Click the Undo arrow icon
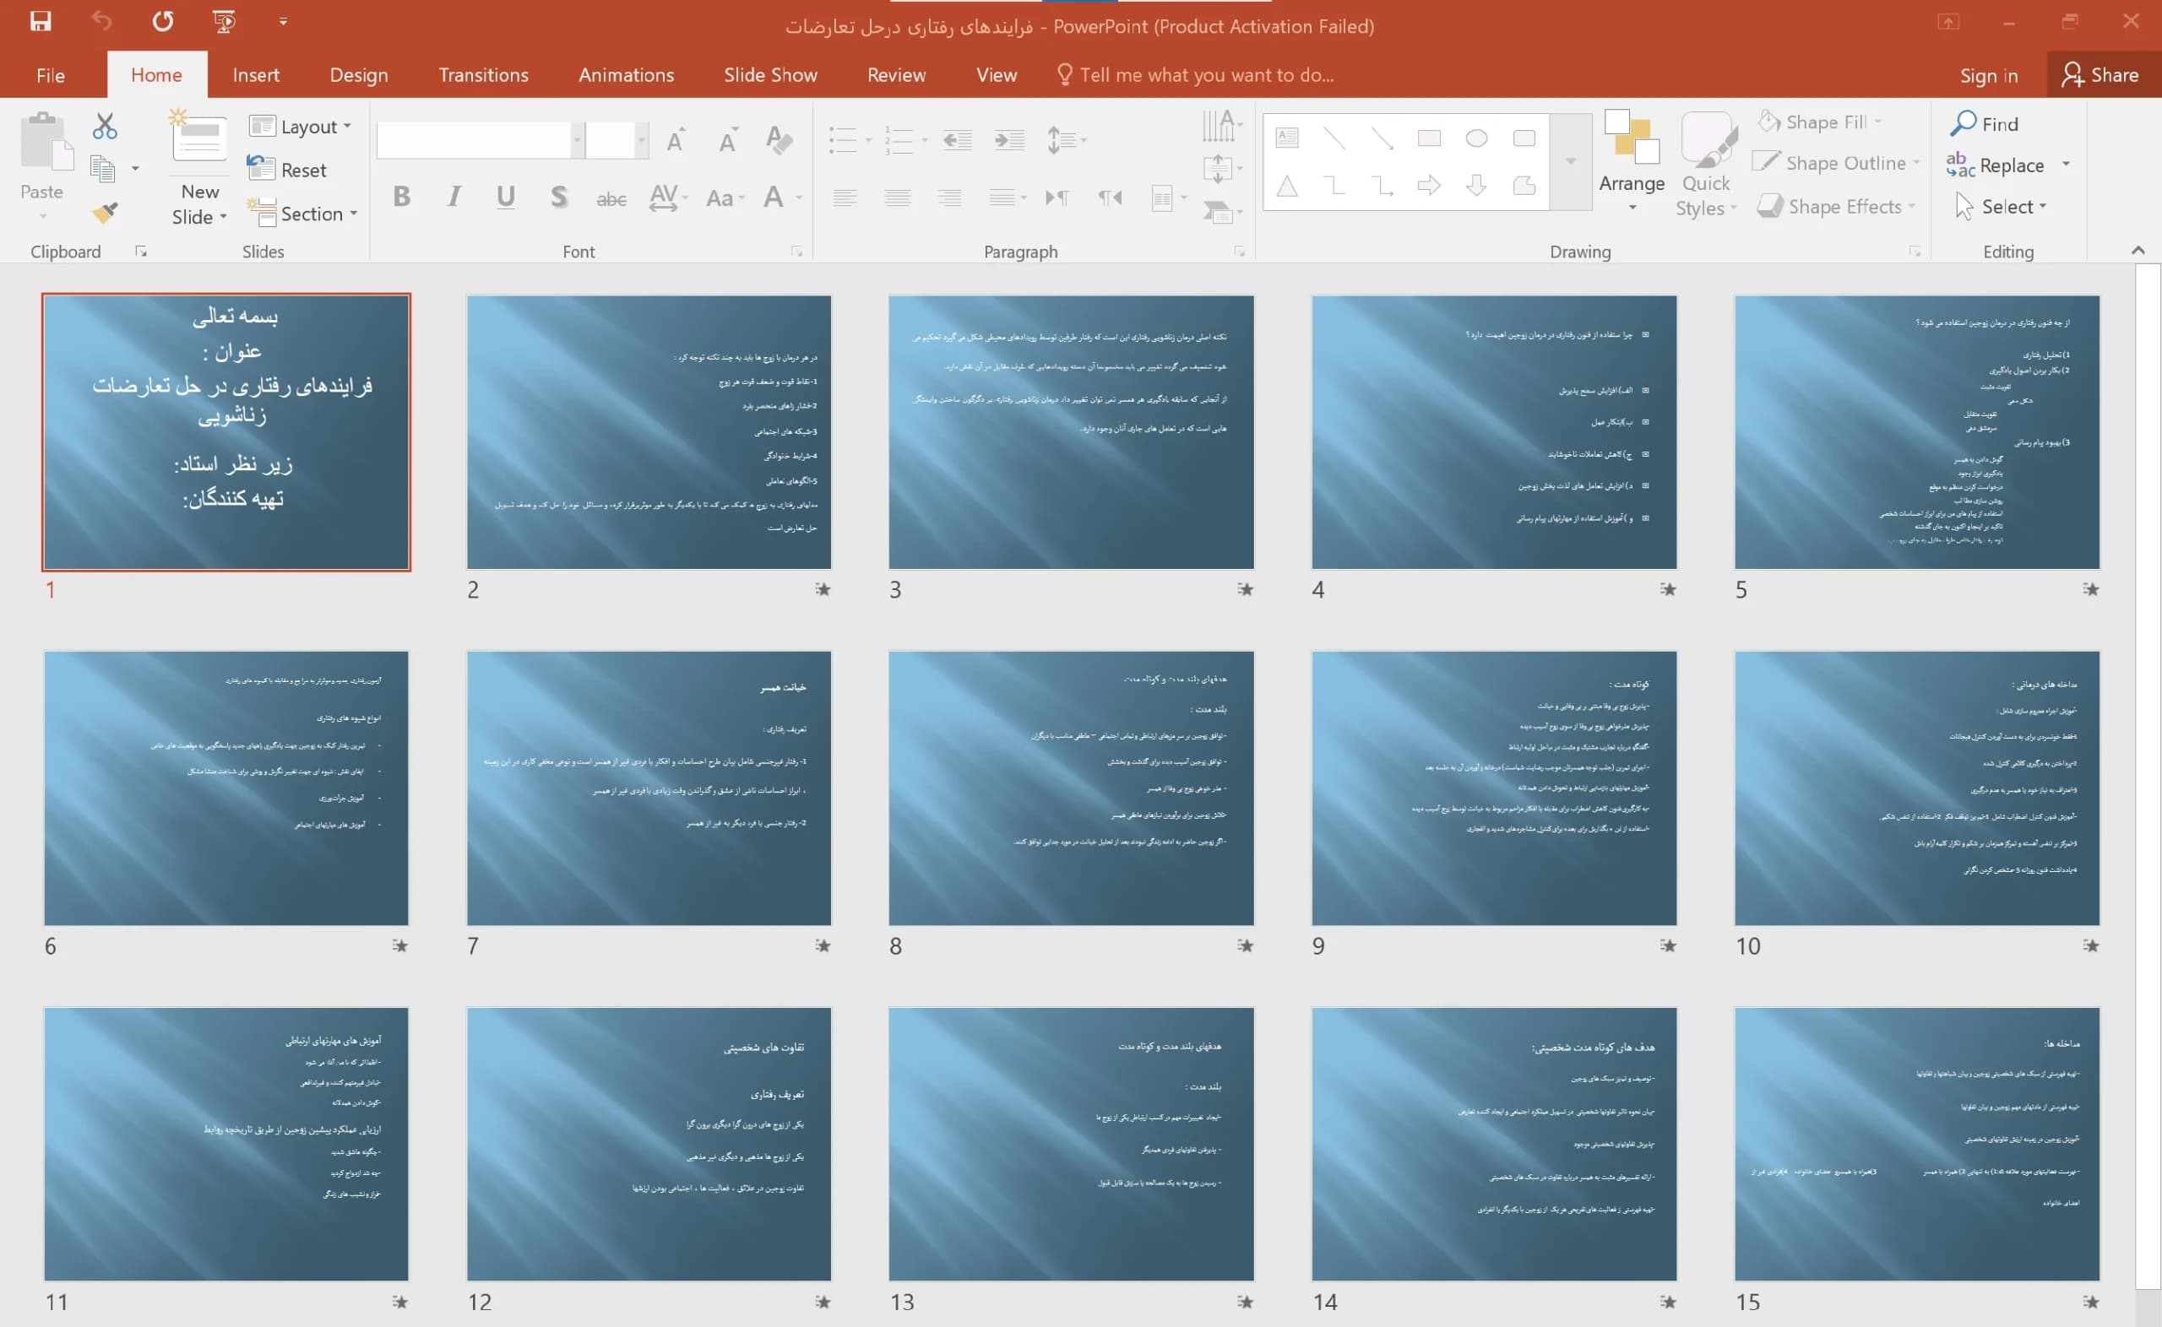The image size is (2162, 1327). [102, 21]
